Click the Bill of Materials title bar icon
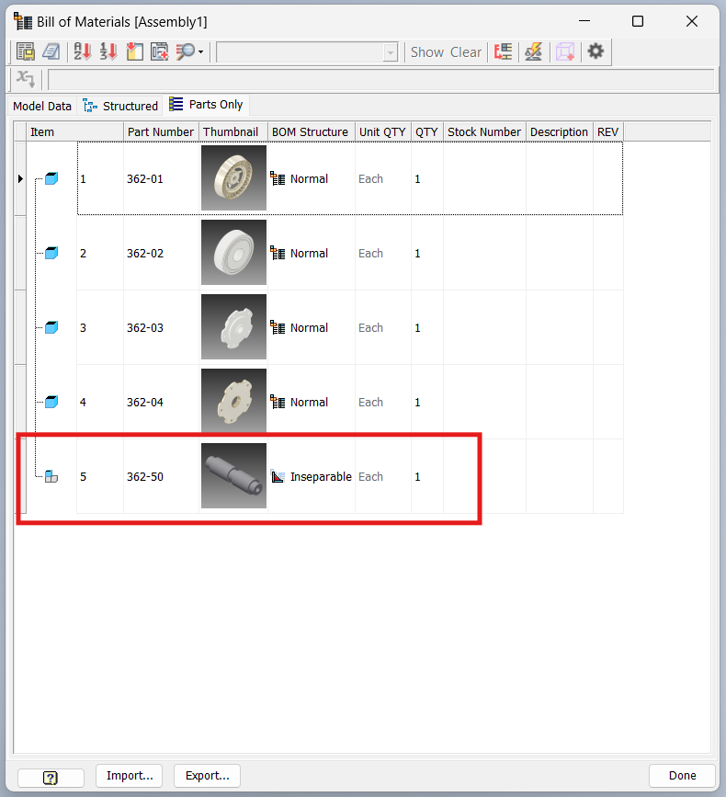726x797 pixels. [23, 22]
